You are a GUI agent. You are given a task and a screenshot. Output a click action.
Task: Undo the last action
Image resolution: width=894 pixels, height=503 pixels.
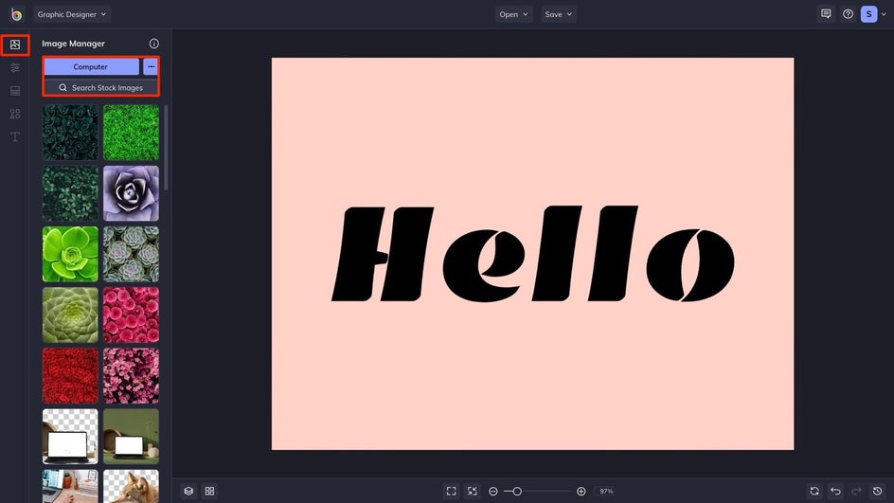(x=835, y=491)
